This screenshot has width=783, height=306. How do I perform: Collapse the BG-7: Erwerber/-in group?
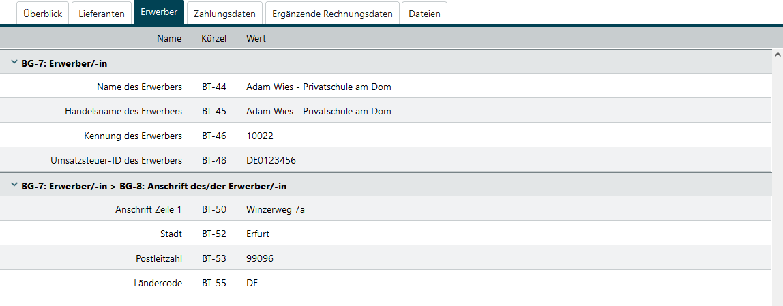(14, 63)
